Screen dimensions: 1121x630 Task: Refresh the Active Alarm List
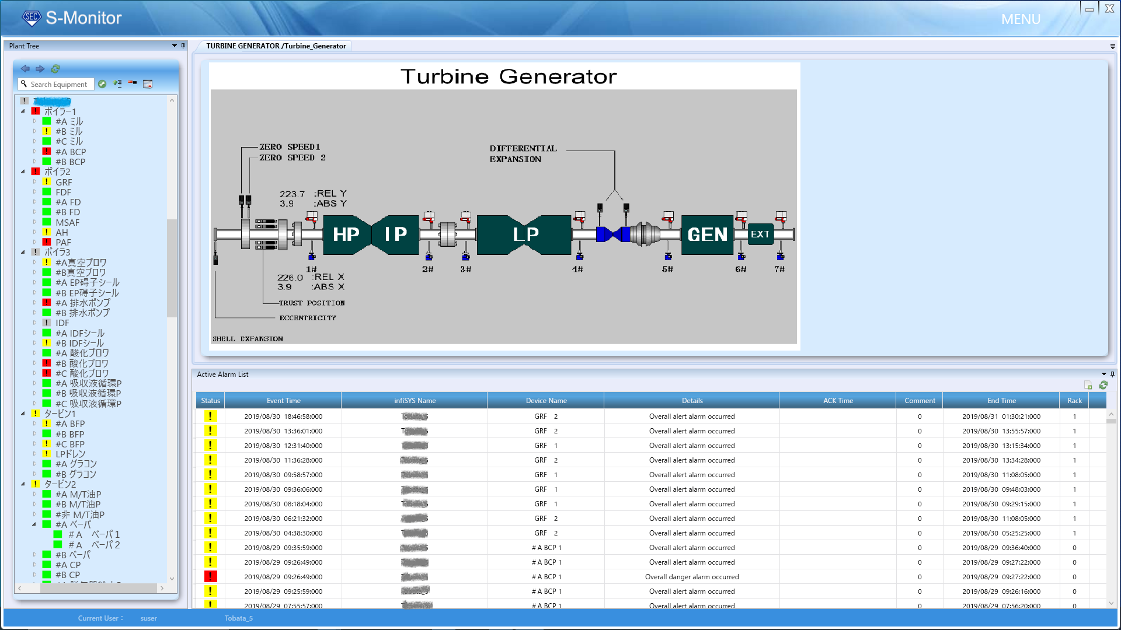click(1103, 386)
